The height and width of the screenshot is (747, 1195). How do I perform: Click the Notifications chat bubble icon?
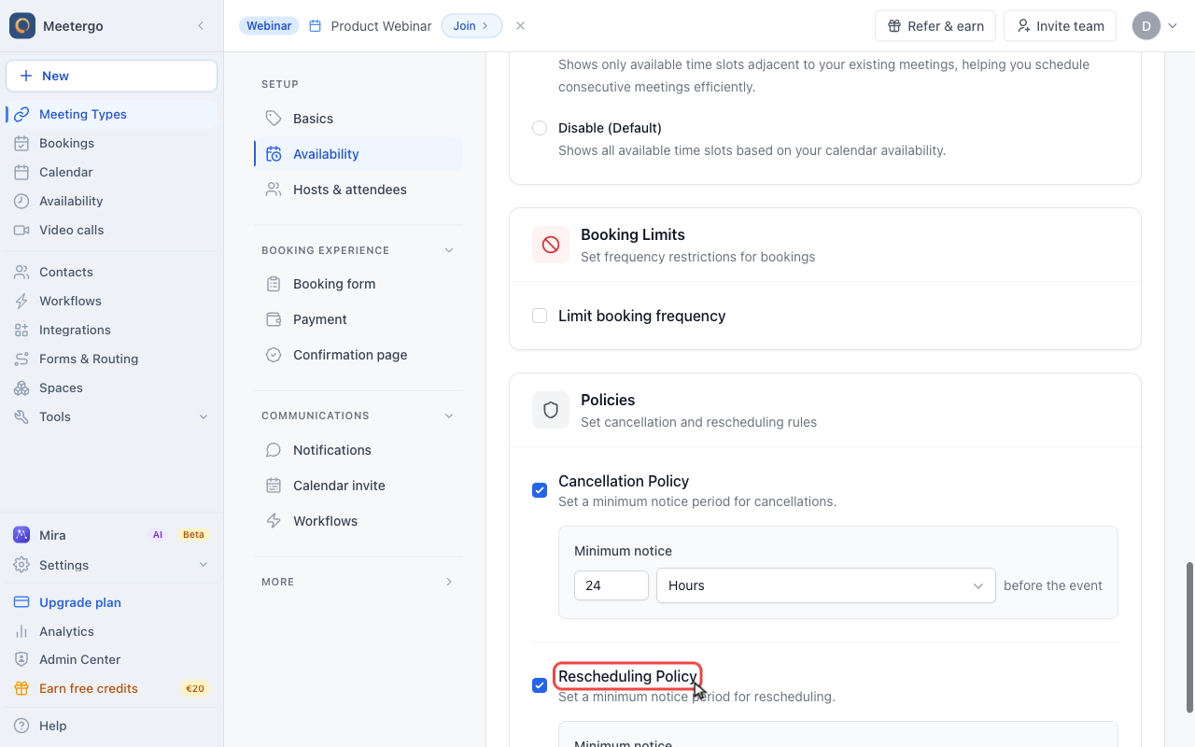[x=274, y=450]
